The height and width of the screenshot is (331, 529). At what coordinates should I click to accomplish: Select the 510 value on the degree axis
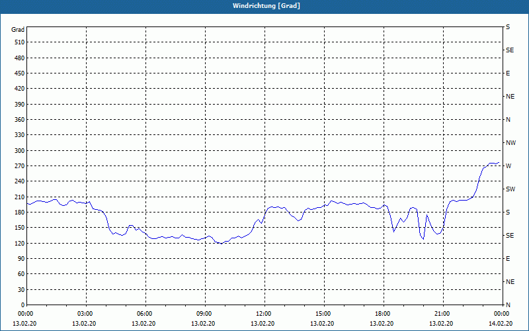[20, 42]
